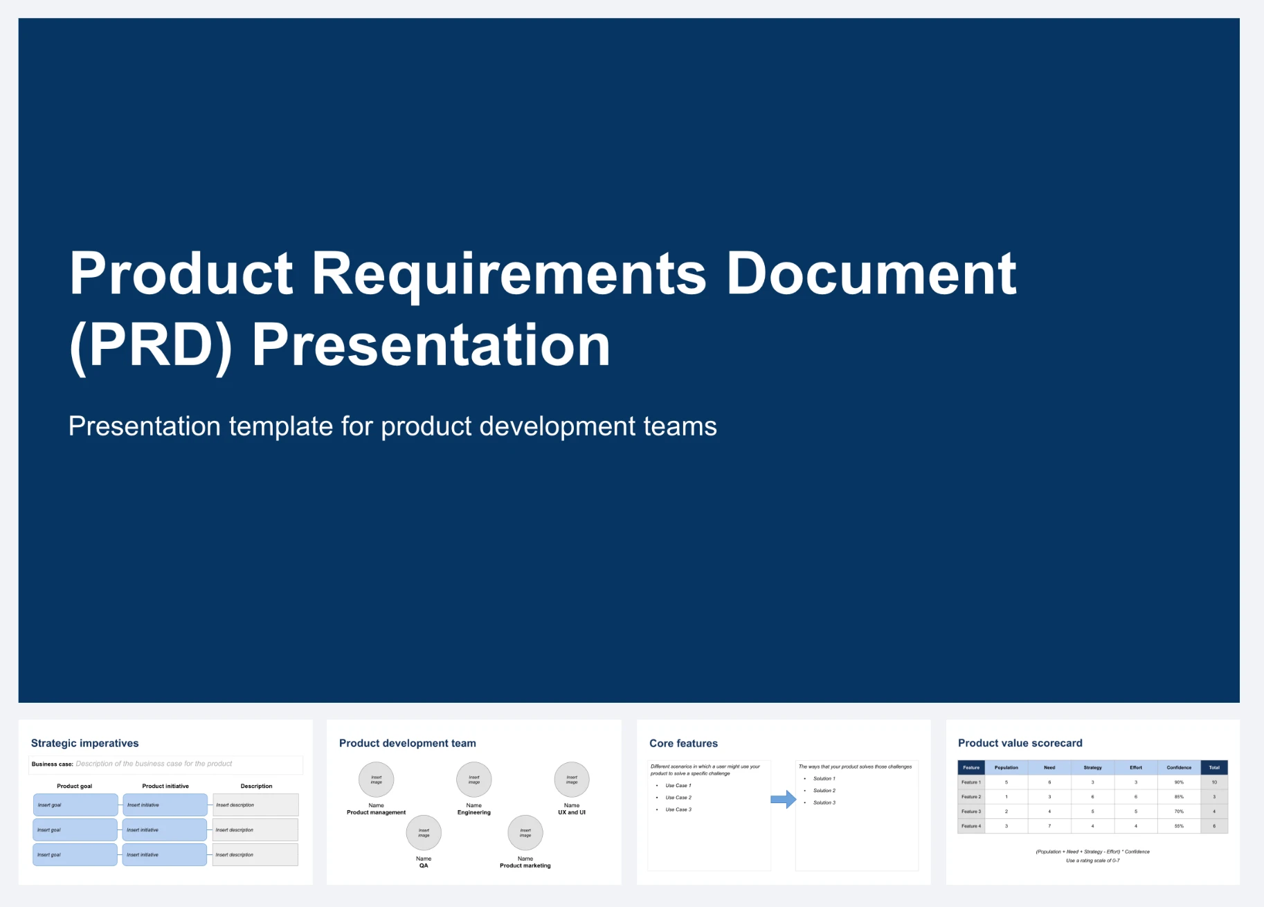Viewport: 1264px width, 907px height.
Task: Click the Need header in scorecard table
Action: click(x=1049, y=767)
